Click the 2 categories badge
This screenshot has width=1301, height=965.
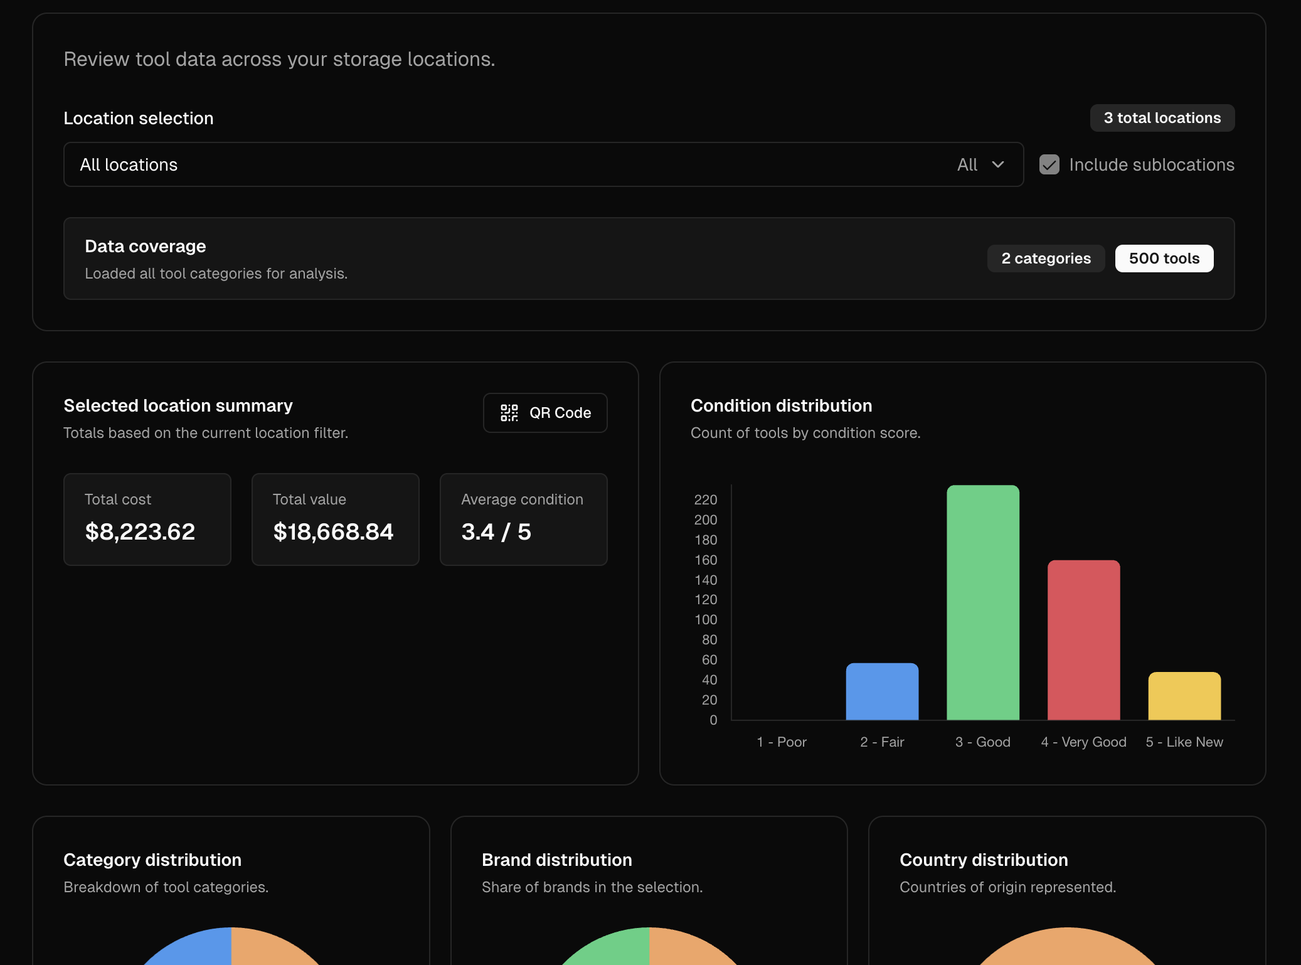point(1046,259)
